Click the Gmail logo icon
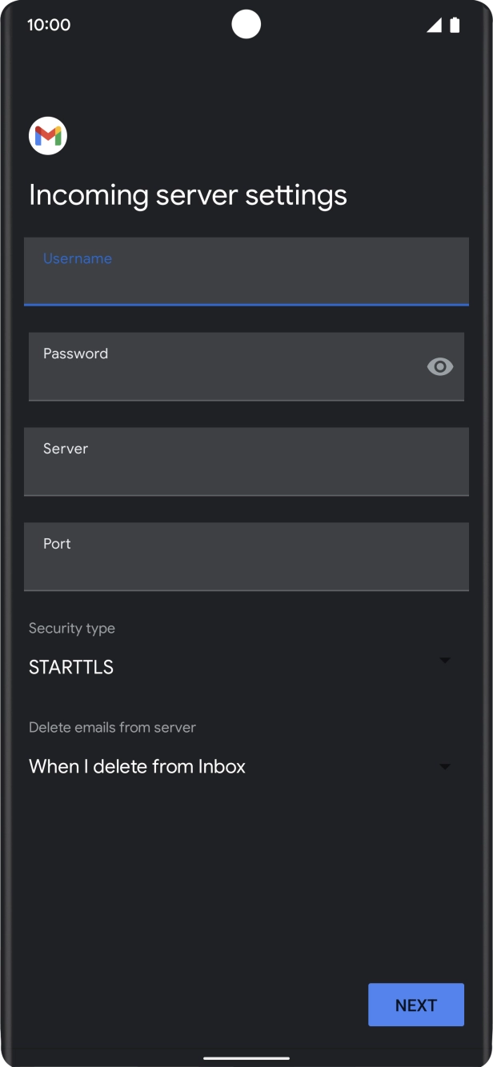Image resolution: width=493 pixels, height=1067 pixels. tap(48, 135)
